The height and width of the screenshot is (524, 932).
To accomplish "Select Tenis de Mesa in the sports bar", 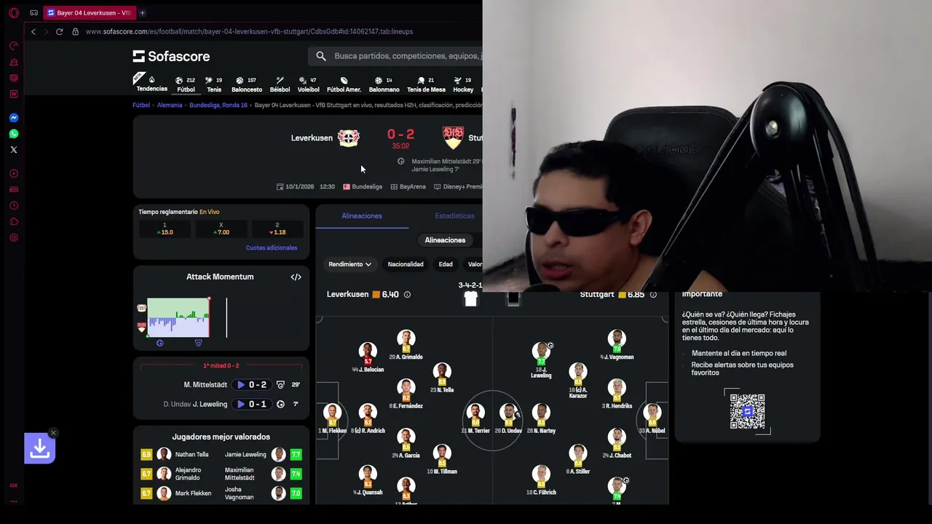I will 426,84.
